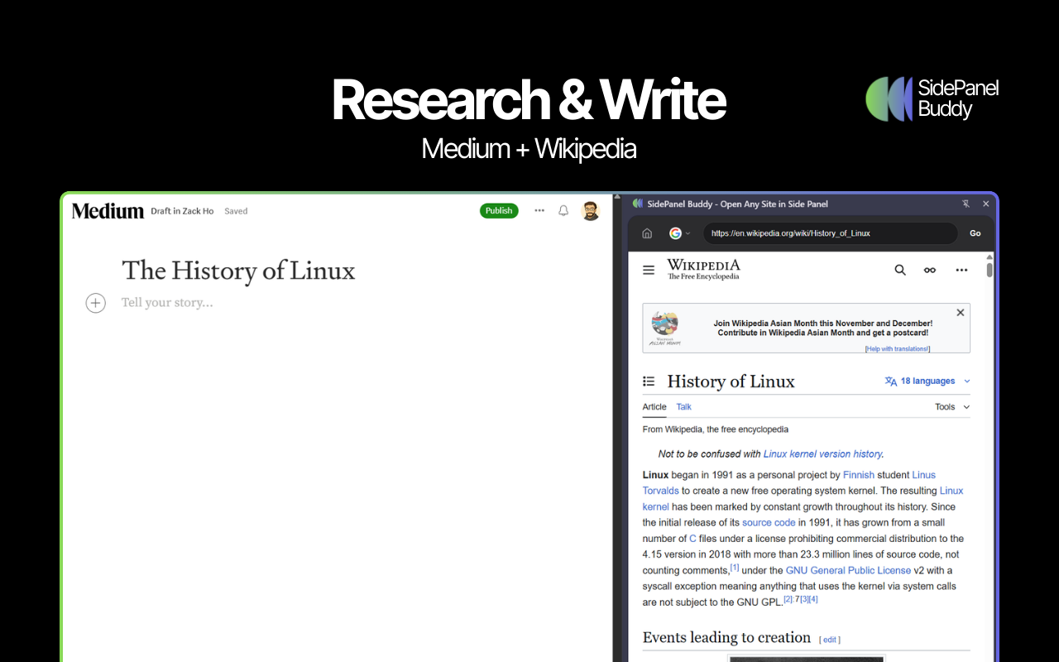
Task: Edit the 'Events leading to creation' section
Action: (830, 640)
